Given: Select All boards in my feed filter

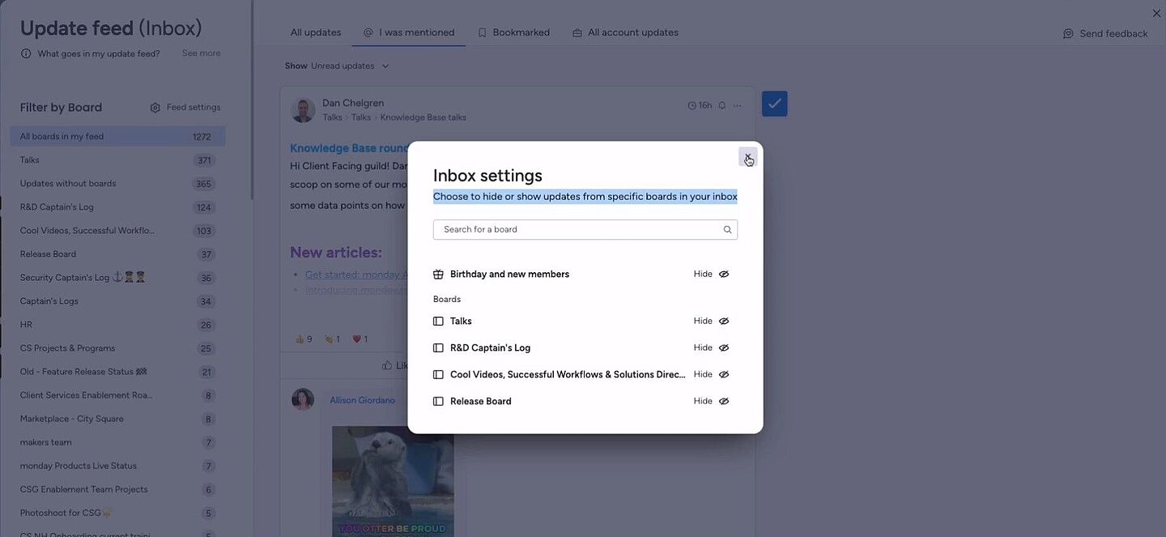Looking at the screenshot, I should click(x=117, y=136).
